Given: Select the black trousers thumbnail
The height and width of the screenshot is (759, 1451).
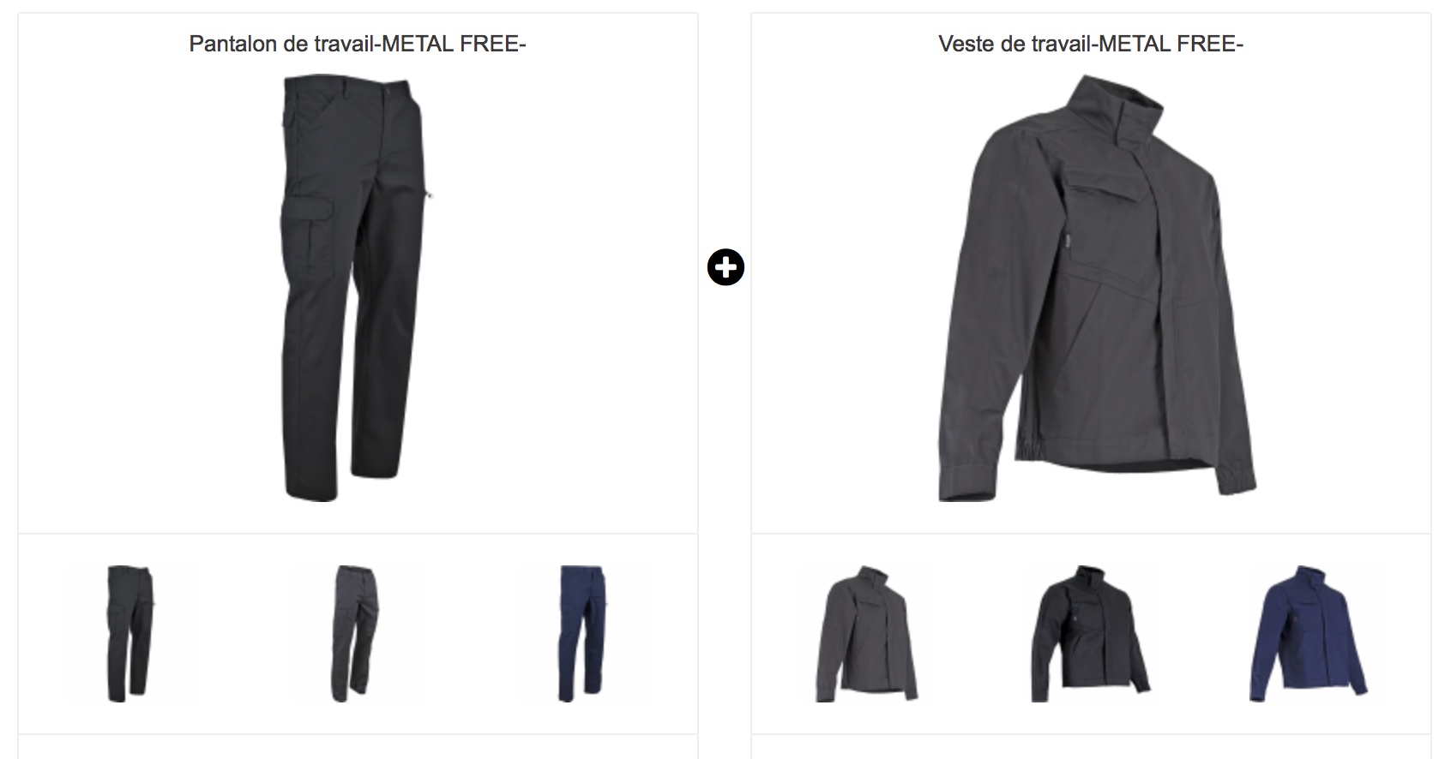Looking at the screenshot, I should pos(130,634).
